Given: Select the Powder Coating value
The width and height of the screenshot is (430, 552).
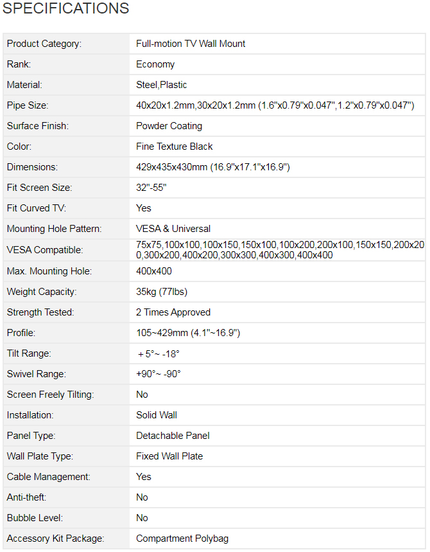Looking at the screenshot, I should click(169, 126).
